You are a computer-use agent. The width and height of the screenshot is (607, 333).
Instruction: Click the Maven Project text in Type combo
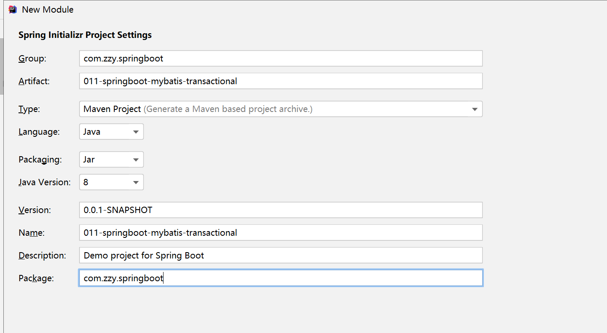click(112, 109)
